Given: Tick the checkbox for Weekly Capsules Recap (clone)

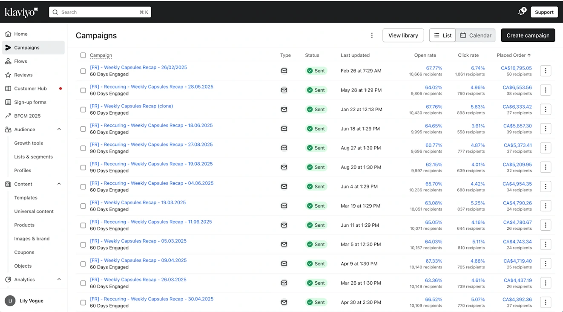Looking at the screenshot, I should pos(83,110).
